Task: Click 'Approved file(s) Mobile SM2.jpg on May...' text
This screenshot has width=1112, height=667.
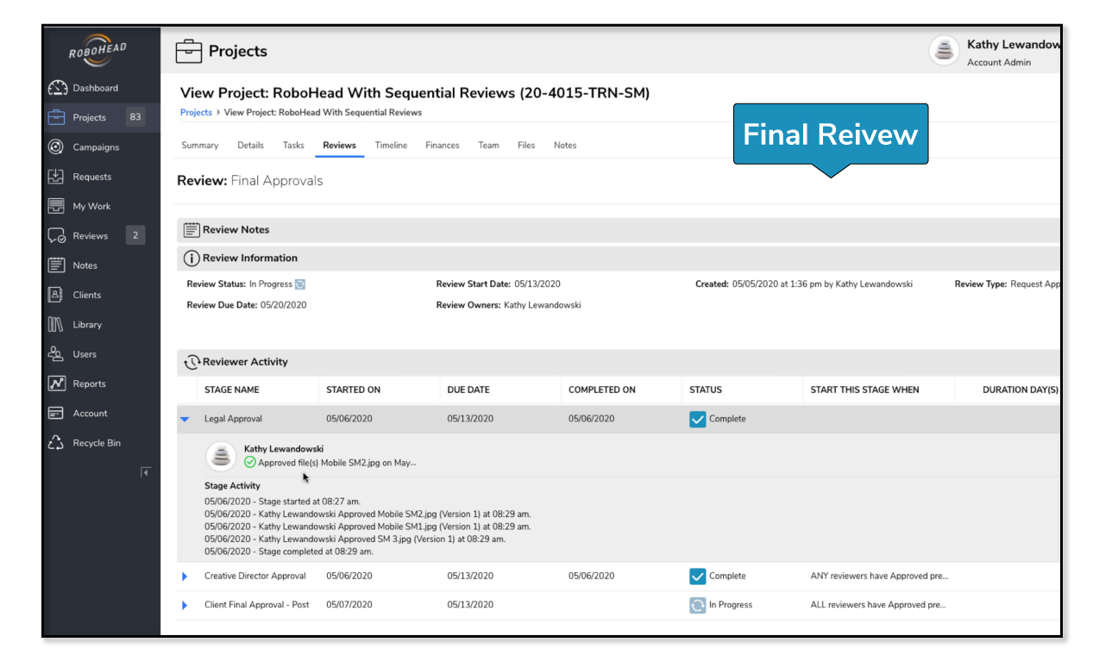Action: (x=337, y=463)
